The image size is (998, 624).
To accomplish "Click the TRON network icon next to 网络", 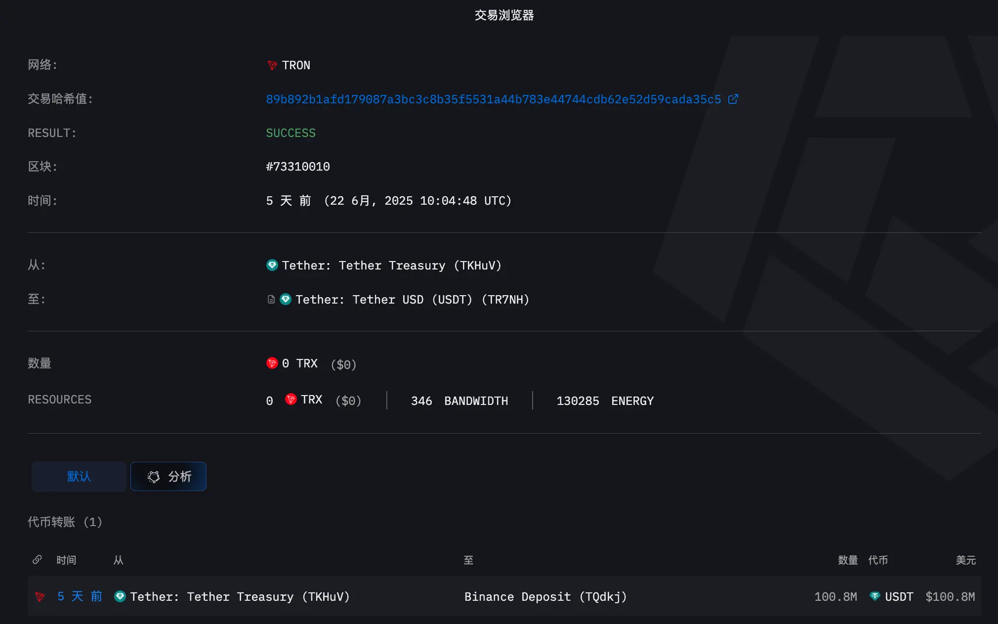I will pos(272,65).
